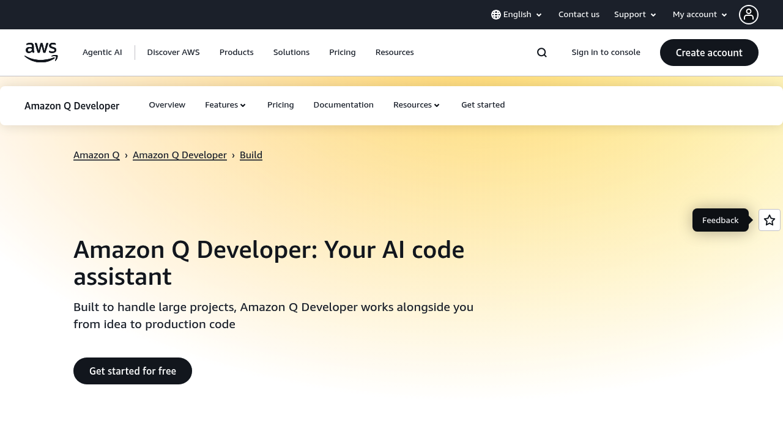Open Sign in to console
Viewport: 783px width, 440px height.
click(606, 53)
